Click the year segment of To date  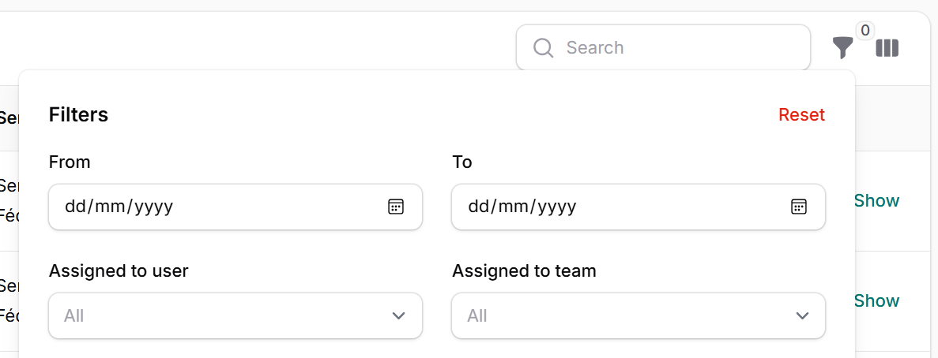coord(558,207)
